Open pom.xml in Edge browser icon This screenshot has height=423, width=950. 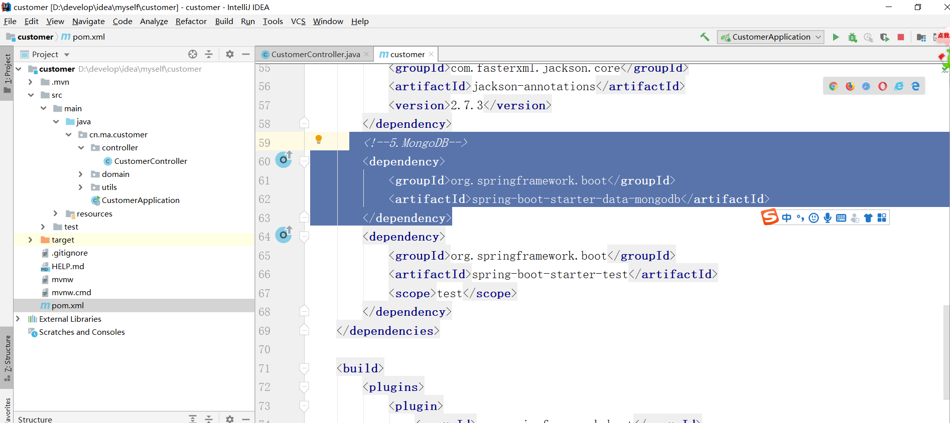[915, 86]
